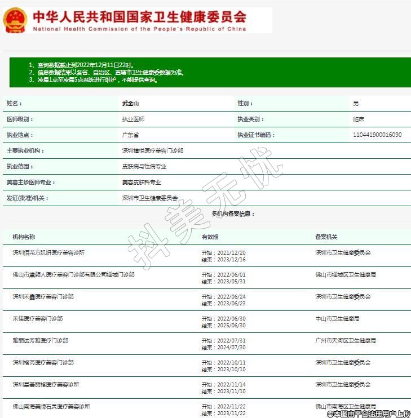Click the certificate number 110441900016090
This screenshot has height=418, width=411.
(377, 135)
